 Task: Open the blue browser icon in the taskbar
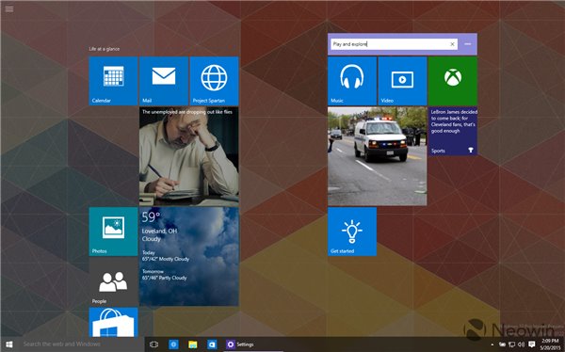173,344
